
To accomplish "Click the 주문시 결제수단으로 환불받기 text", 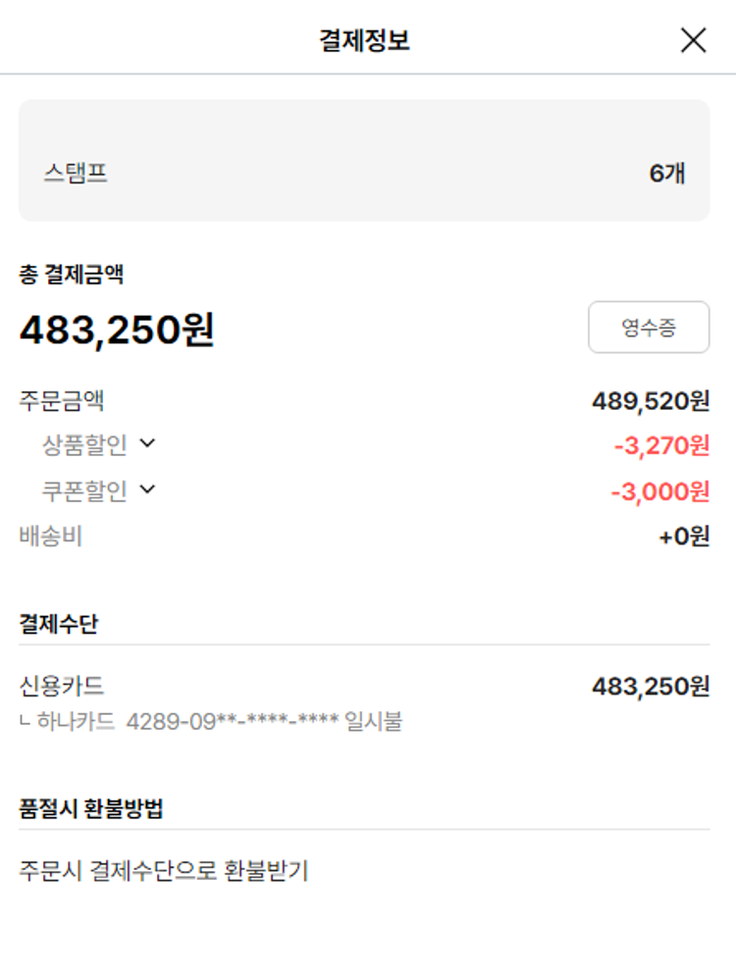I will [x=164, y=870].
